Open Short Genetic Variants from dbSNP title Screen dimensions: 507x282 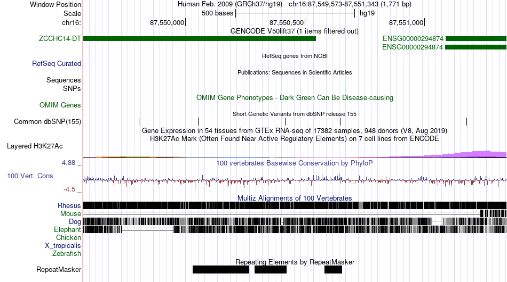tap(295, 114)
